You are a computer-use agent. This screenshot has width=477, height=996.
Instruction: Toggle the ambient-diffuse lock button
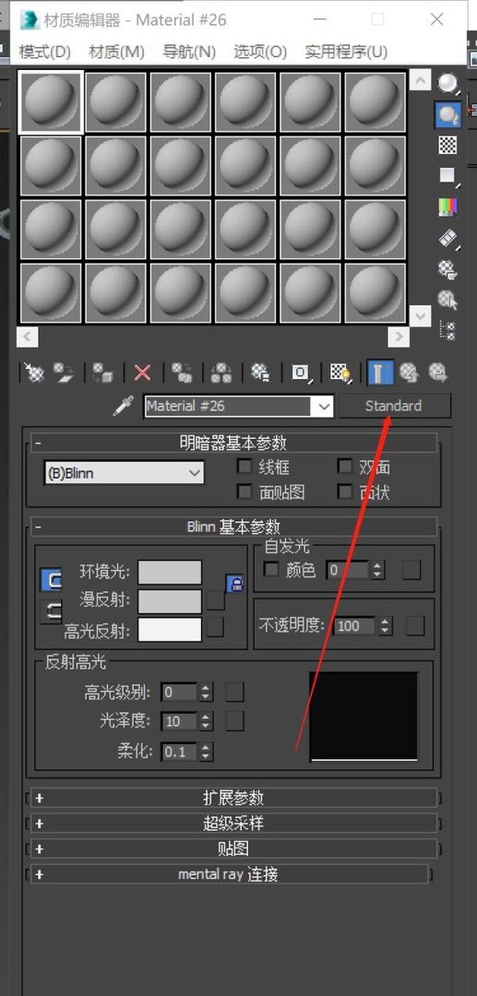[52, 579]
